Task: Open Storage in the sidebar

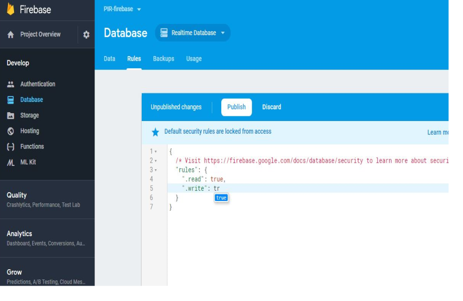Action: [x=29, y=115]
